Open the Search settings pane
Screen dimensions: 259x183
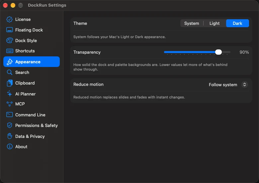pyautogui.click(x=32, y=72)
